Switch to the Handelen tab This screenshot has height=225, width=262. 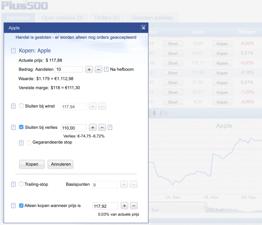click(18, 18)
